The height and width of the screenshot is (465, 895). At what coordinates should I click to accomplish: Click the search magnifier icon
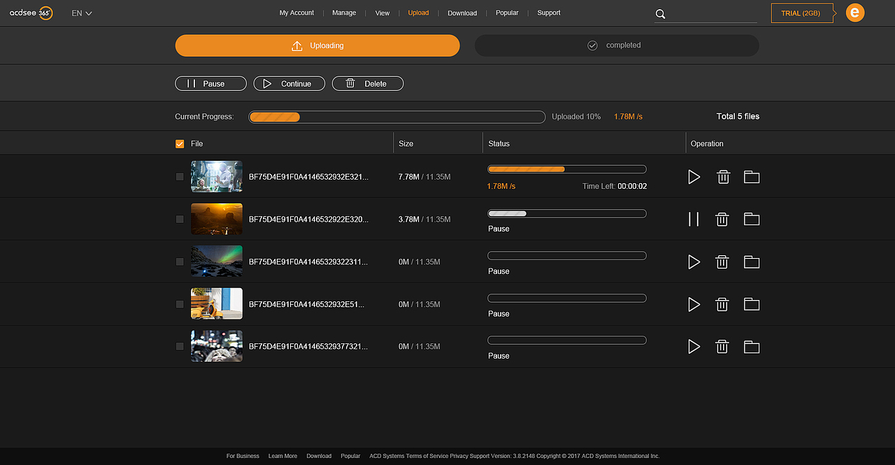tap(660, 14)
